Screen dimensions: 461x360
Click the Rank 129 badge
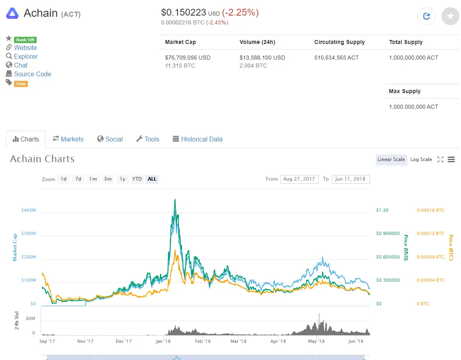25,40
